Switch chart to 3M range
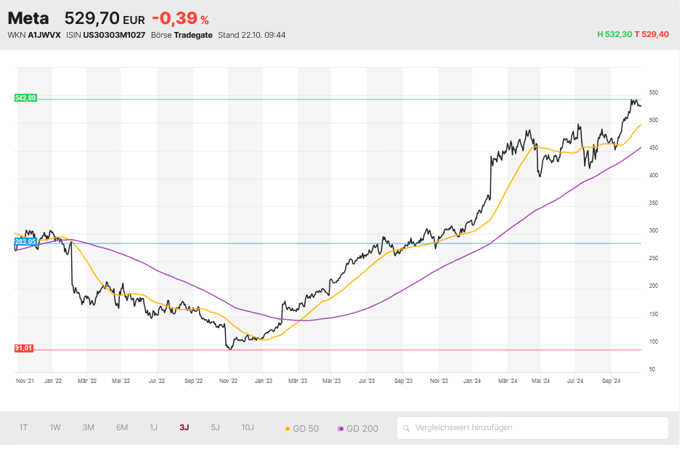 click(x=89, y=427)
